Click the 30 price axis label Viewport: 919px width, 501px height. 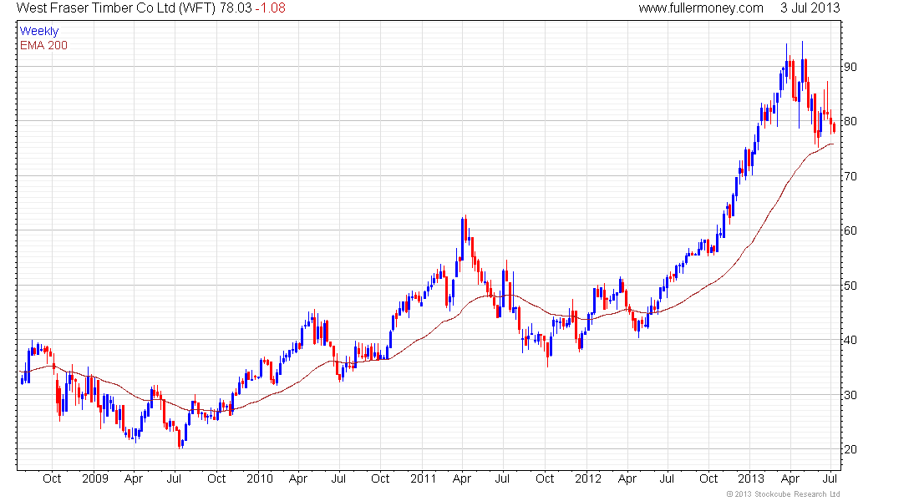point(850,395)
